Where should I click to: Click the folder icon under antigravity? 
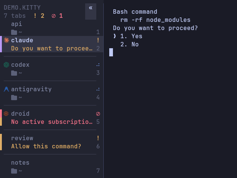pyautogui.click(x=14, y=98)
